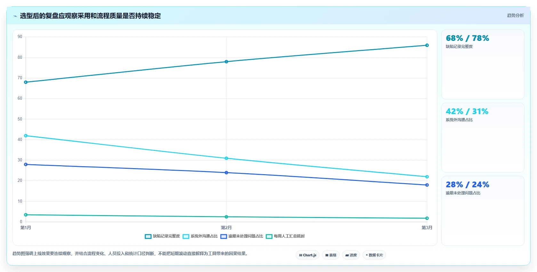
Task: Click the 每周人工汇总耗时 data point at 第1月
Action: click(26, 215)
